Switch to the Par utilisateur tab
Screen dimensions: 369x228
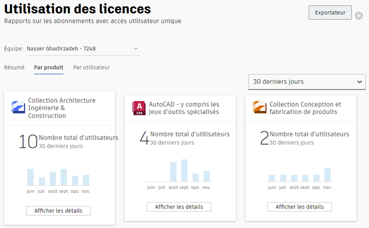pos(91,68)
